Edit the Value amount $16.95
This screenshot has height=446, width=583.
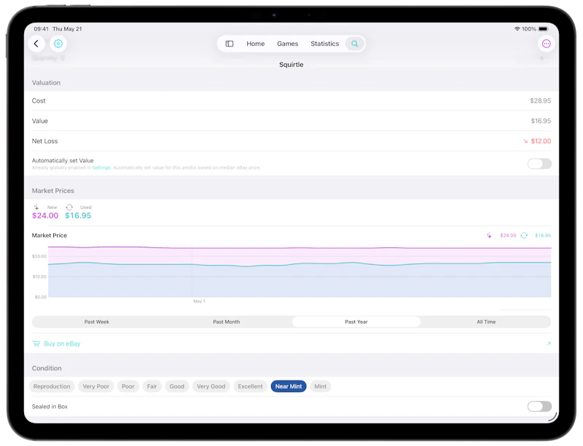click(x=541, y=121)
